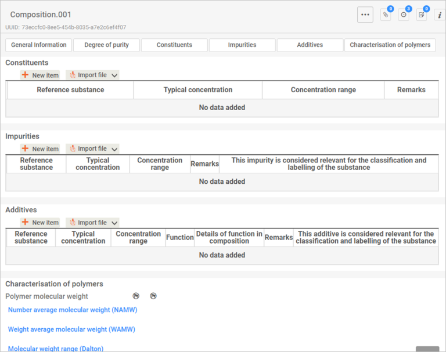Open Weight average molecular weight (WAMW) link
The height and width of the screenshot is (352, 446).
[71, 329]
